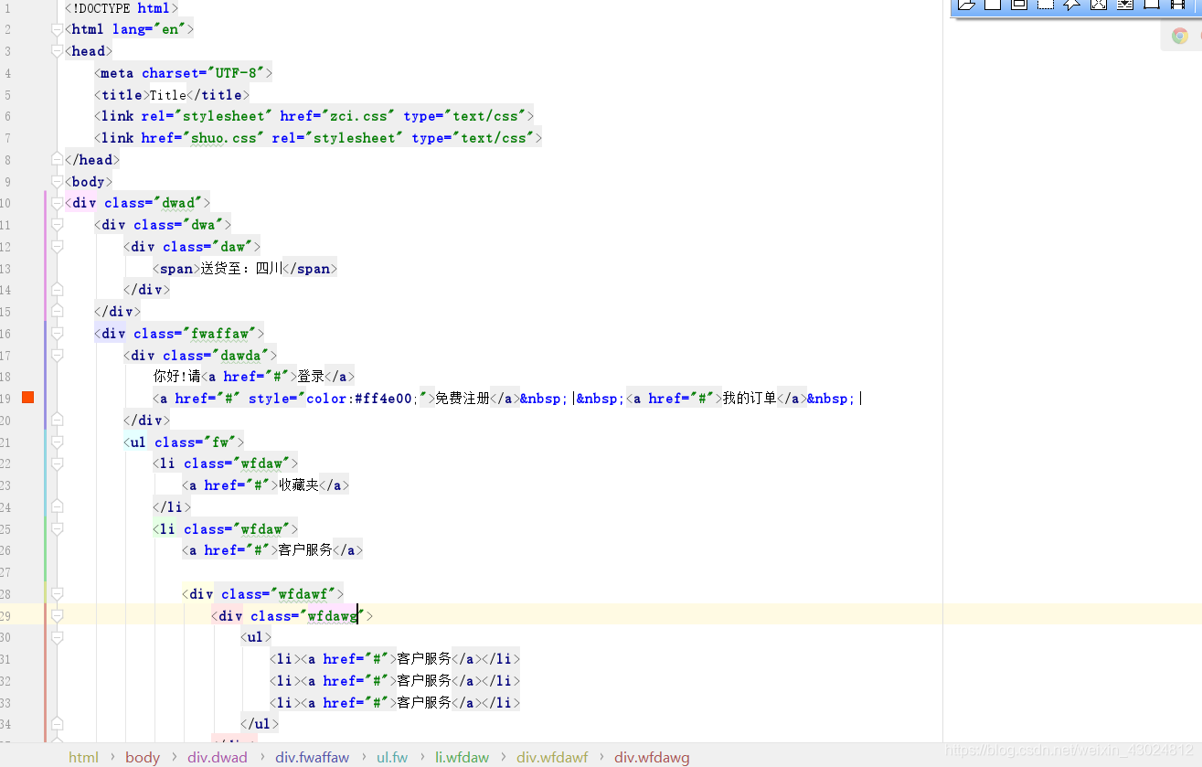Collapse the div class="wfdawg" fold marker
This screenshot has width=1202, height=767.
click(58, 616)
